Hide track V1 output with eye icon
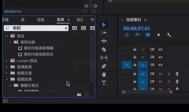The height and width of the screenshot is (112, 189). coord(160,65)
